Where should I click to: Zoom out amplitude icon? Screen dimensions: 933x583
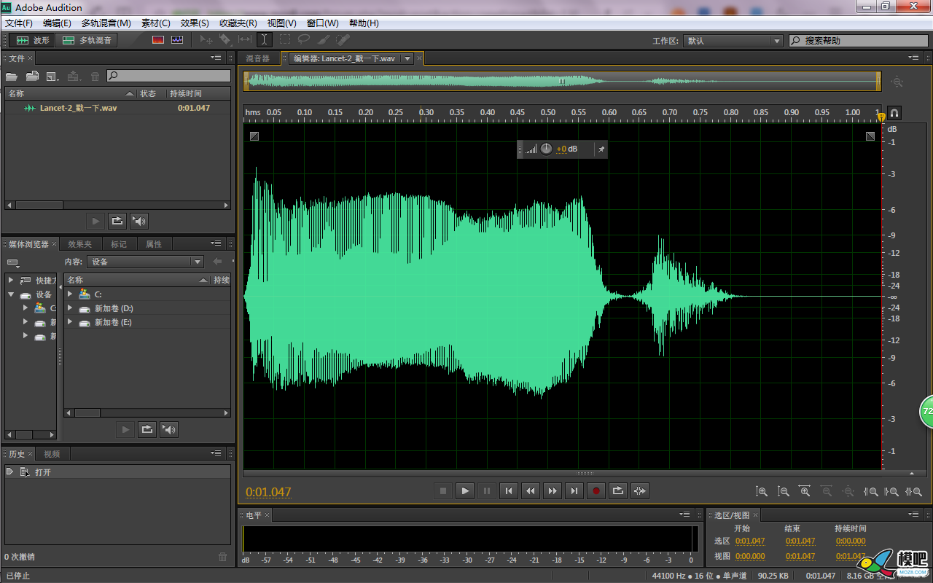coord(784,491)
